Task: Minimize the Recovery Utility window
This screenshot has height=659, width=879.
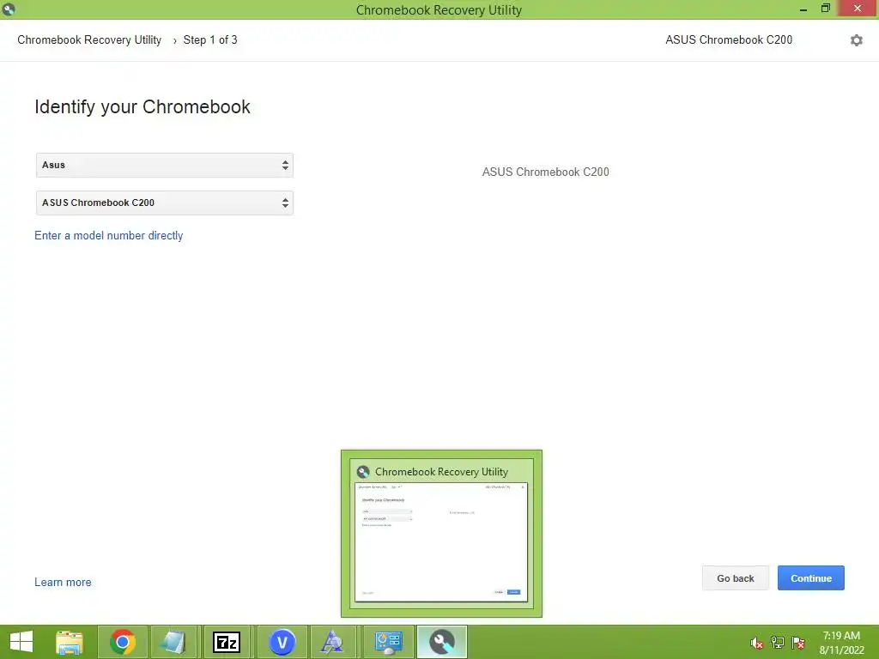Action: [x=803, y=9]
